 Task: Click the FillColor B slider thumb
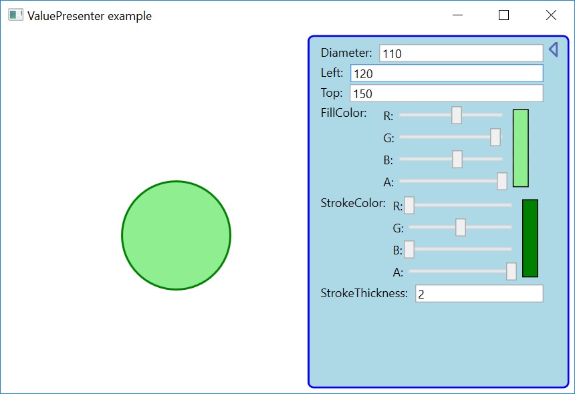tap(457, 160)
